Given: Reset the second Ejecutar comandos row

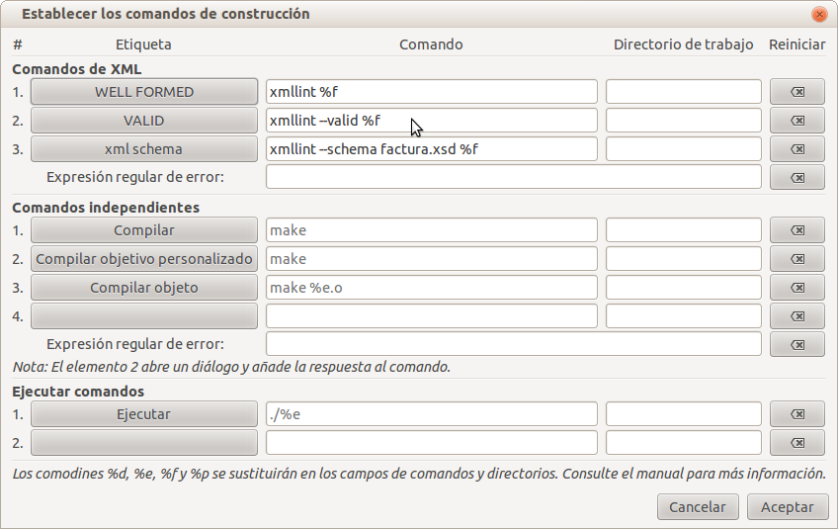Looking at the screenshot, I should click(x=796, y=443).
